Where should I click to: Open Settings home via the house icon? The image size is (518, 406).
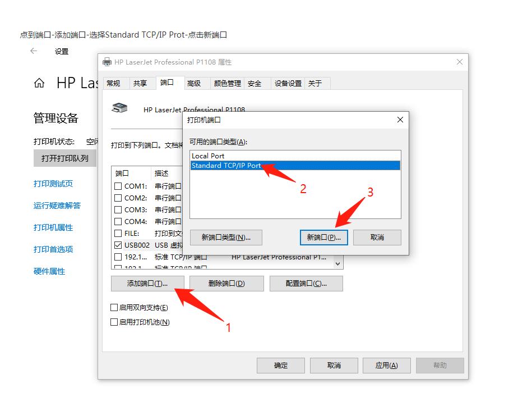tap(39, 83)
